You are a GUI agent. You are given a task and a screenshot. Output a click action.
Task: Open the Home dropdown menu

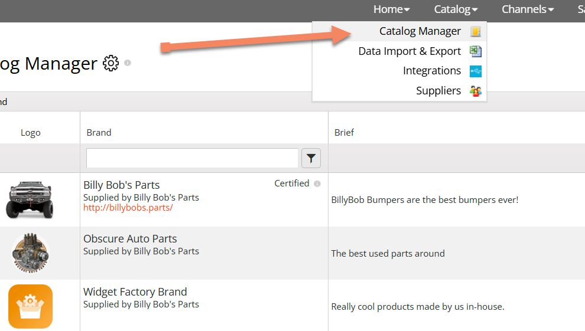pos(391,9)
